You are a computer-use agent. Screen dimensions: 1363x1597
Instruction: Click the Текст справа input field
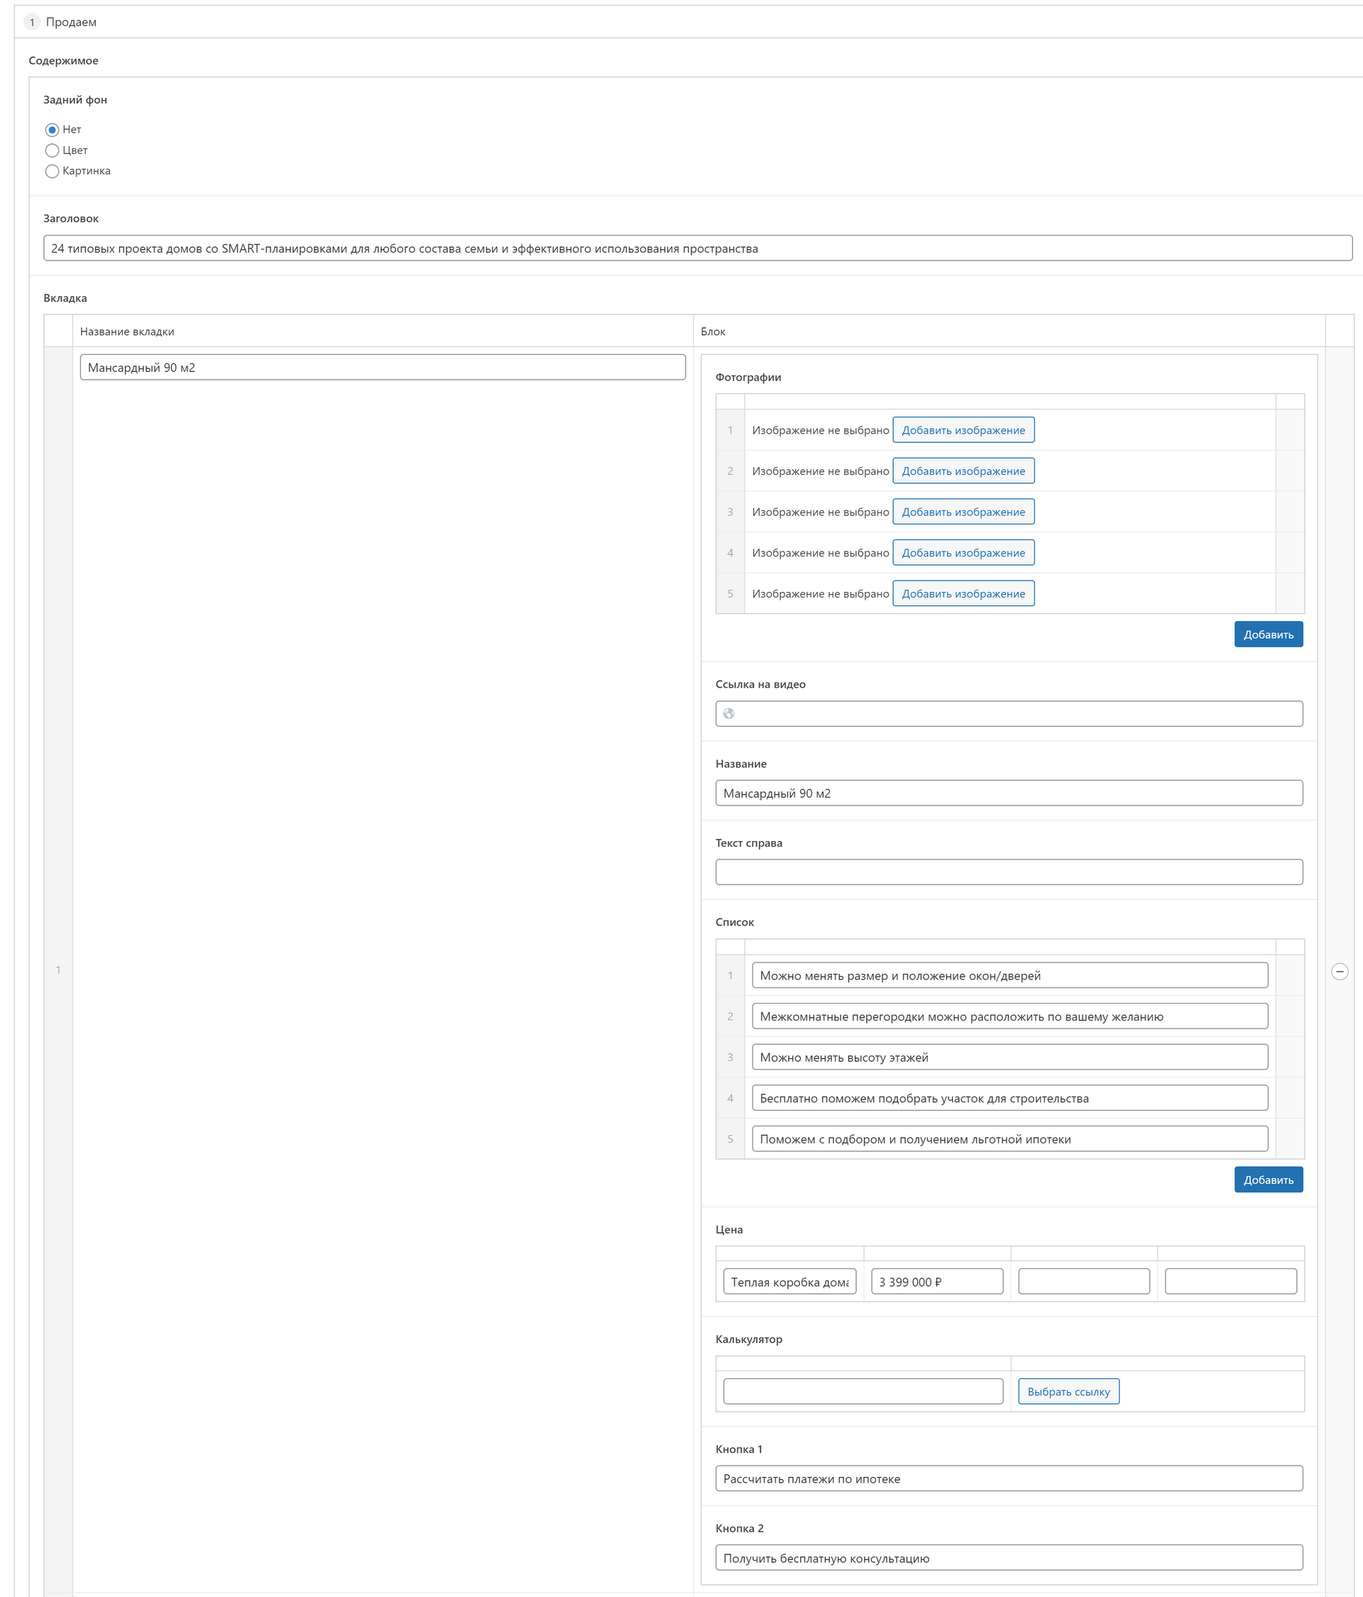pos(1007,871)
